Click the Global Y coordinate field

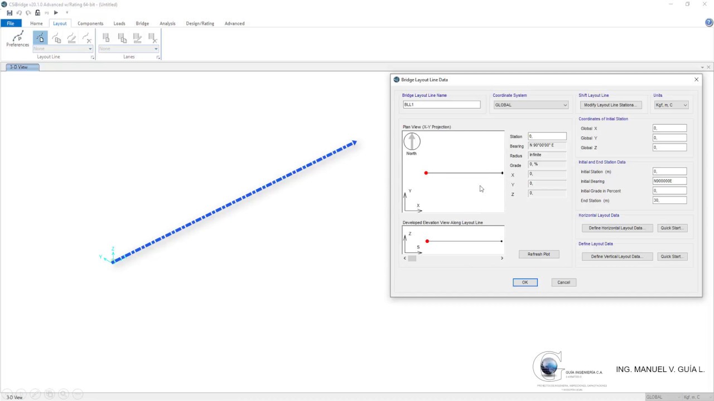[x=669, y=138]
